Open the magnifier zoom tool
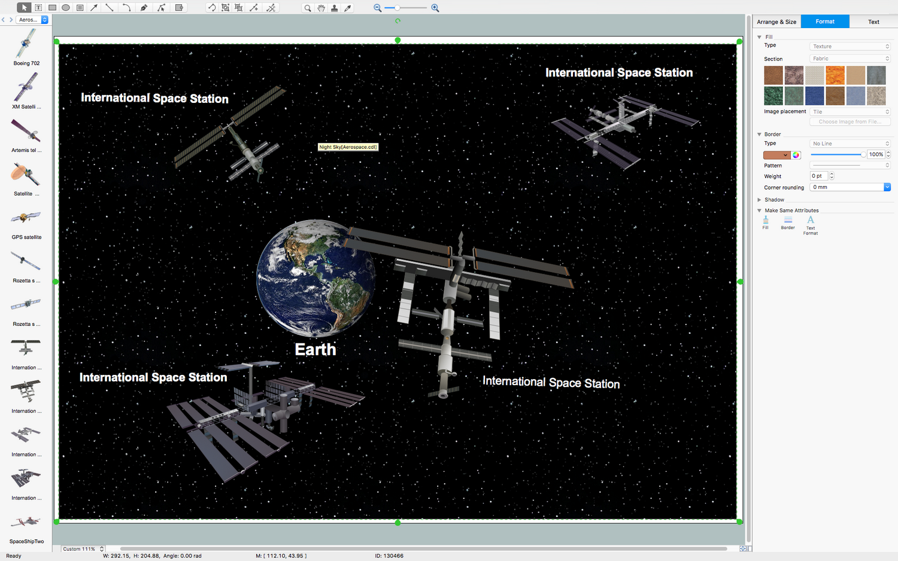The width and height of the screenshot is (898, 561). pyautogui.click(x=308, y=8)
